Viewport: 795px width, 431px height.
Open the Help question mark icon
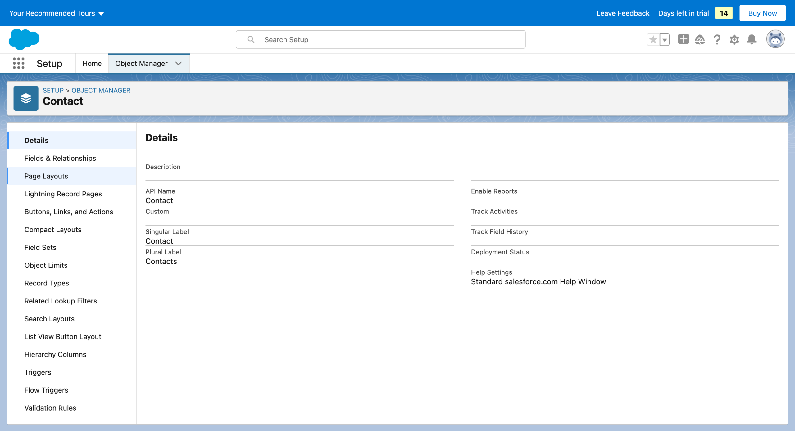[717, 39]
